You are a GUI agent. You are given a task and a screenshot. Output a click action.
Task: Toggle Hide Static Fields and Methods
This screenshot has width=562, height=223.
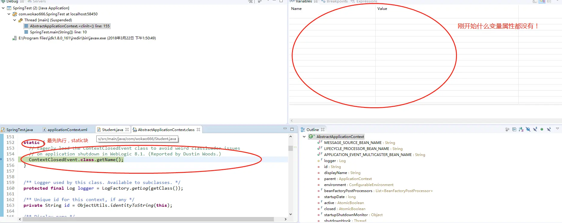535,129
